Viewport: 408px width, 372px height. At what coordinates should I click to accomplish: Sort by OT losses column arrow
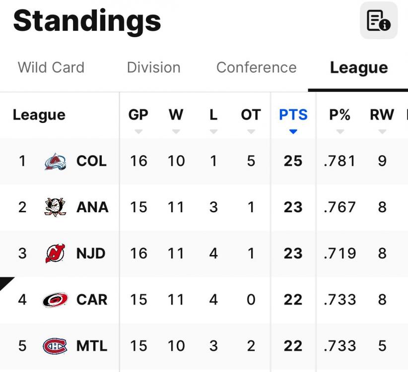click(x=251, y=132)
